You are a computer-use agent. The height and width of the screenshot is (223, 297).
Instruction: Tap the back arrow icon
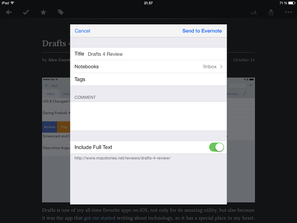[9, 12]
